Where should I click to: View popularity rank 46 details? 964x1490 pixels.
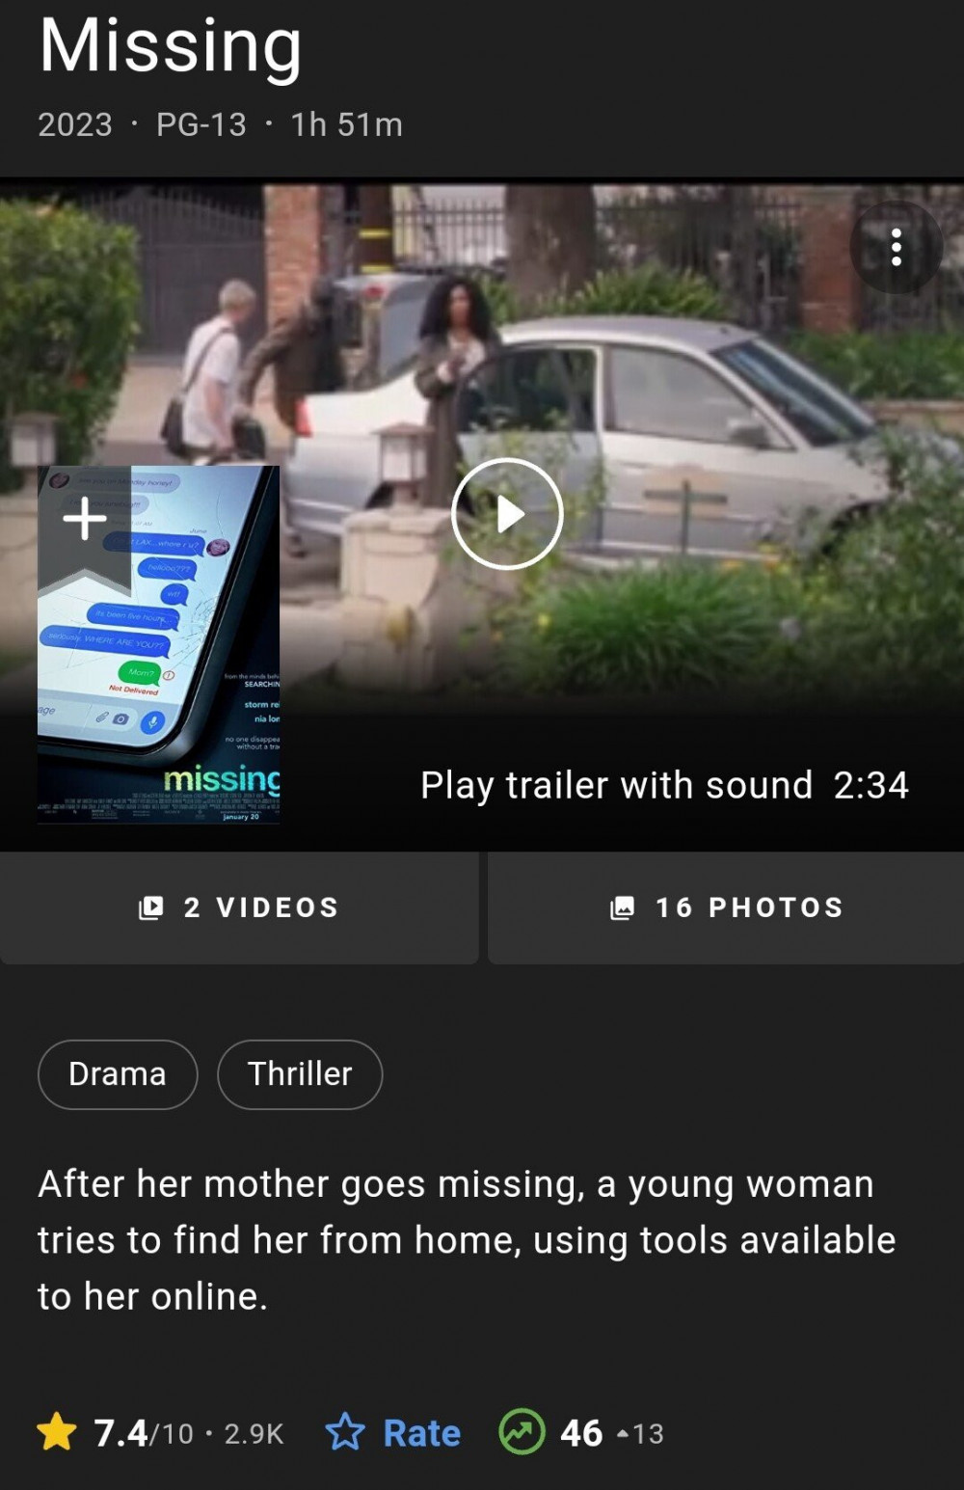pyautogui.click(x=581, y=1433)
